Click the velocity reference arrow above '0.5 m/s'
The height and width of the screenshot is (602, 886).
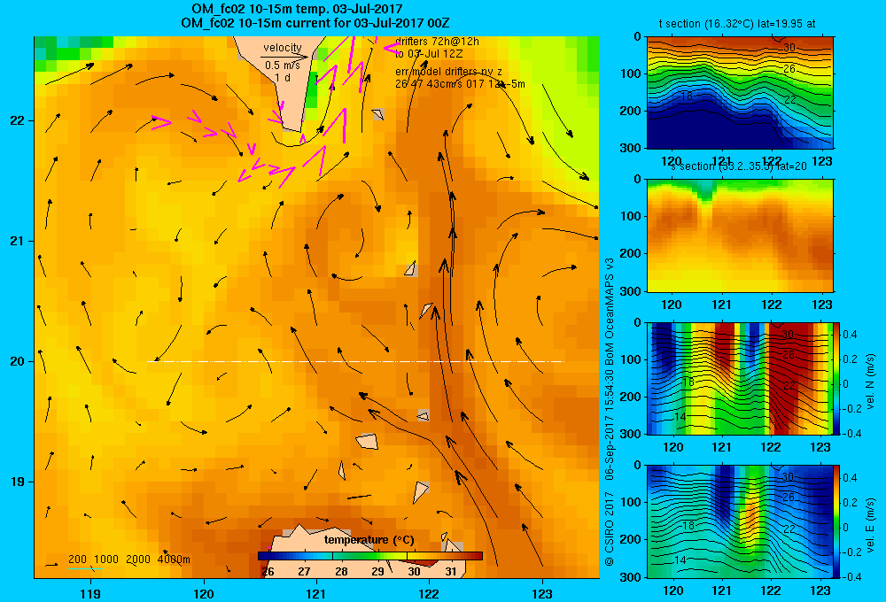tap(284, 57)
